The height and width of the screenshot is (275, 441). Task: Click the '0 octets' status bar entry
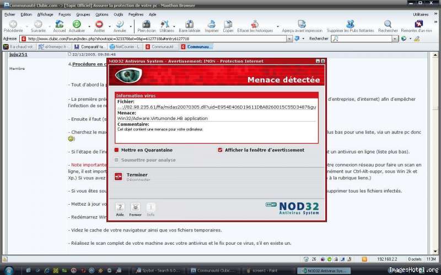(415, 259)
